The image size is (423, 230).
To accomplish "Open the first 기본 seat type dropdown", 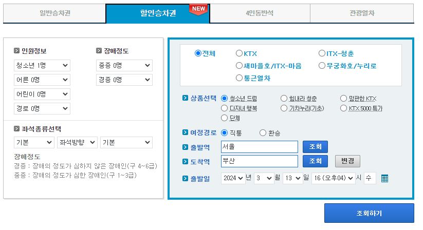I will pos(34,143).
